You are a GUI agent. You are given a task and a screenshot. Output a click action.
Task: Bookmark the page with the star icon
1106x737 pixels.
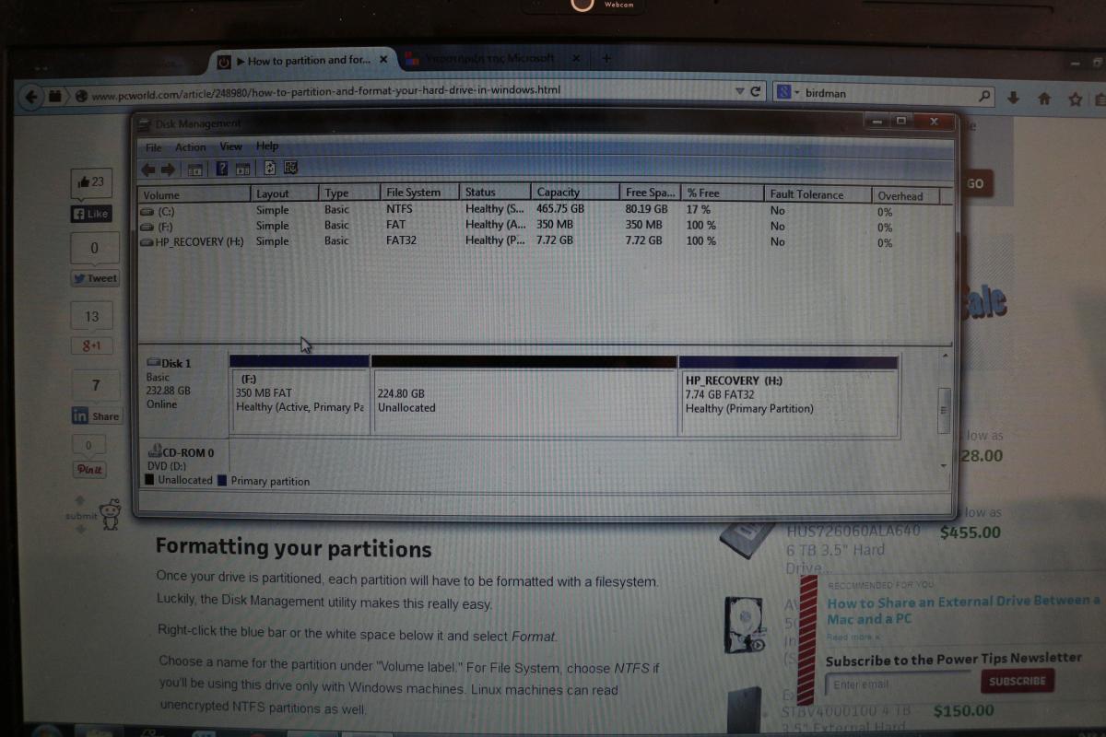point(1075,98)
